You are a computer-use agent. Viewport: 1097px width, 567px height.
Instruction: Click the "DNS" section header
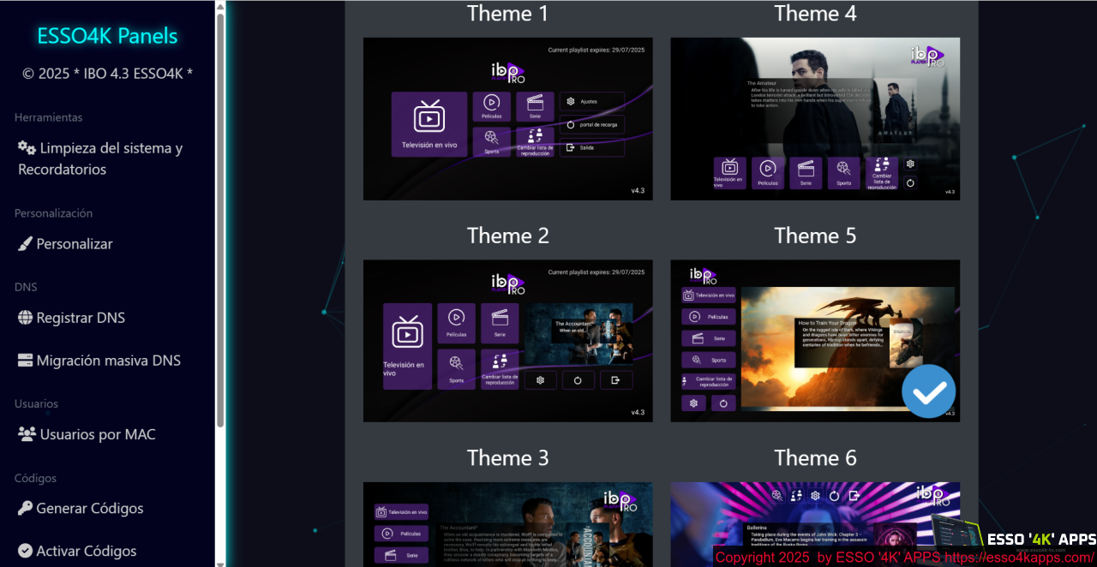(26, 287)
